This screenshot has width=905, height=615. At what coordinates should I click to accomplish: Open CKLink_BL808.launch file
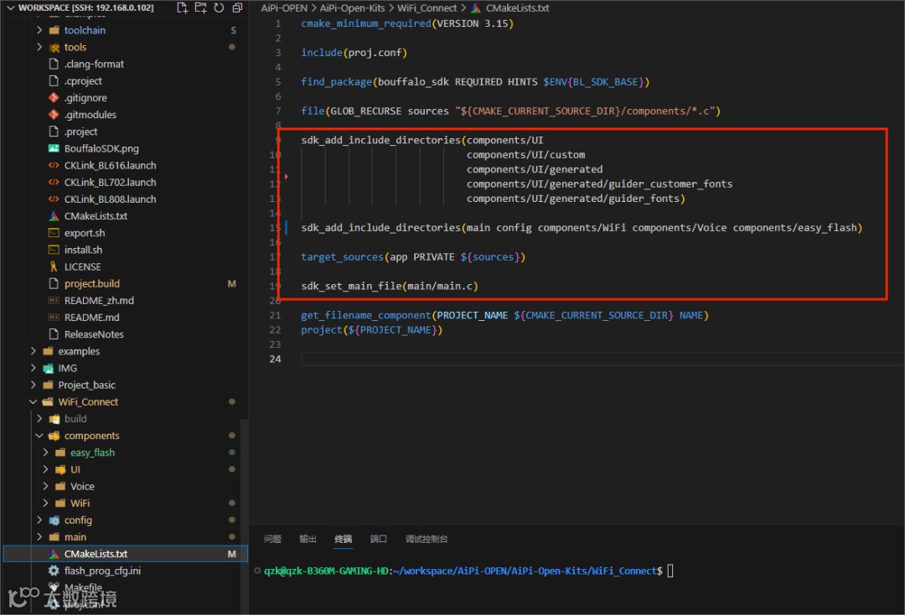[x=111, y=199]
